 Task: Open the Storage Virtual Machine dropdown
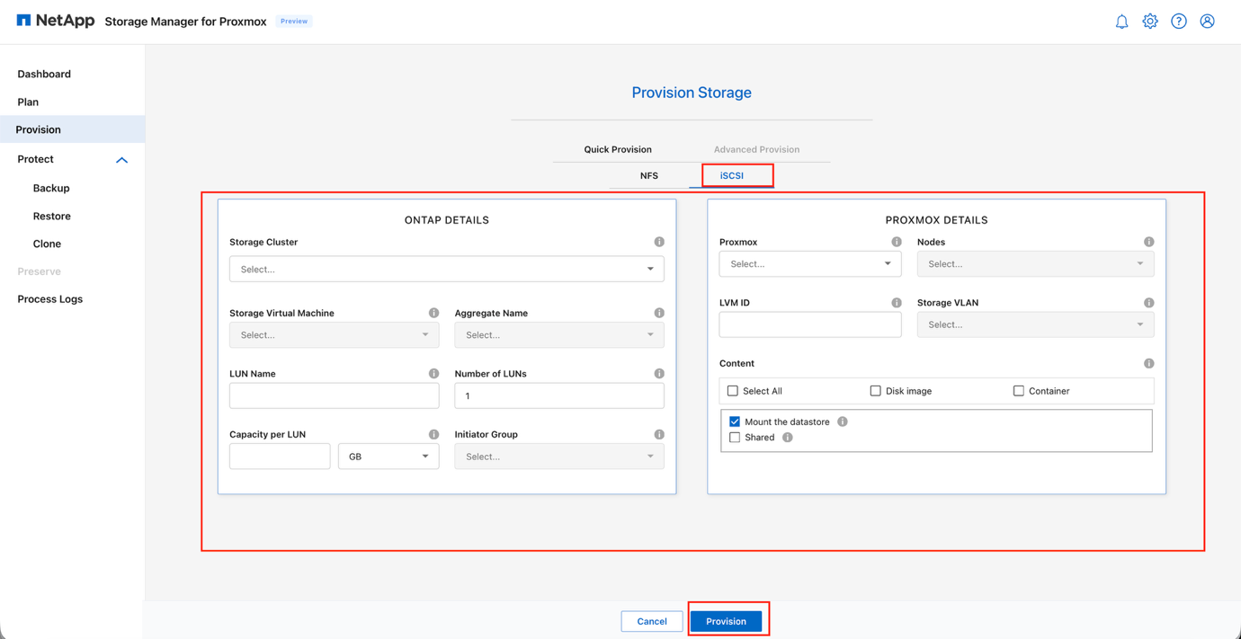pos(334,334)
